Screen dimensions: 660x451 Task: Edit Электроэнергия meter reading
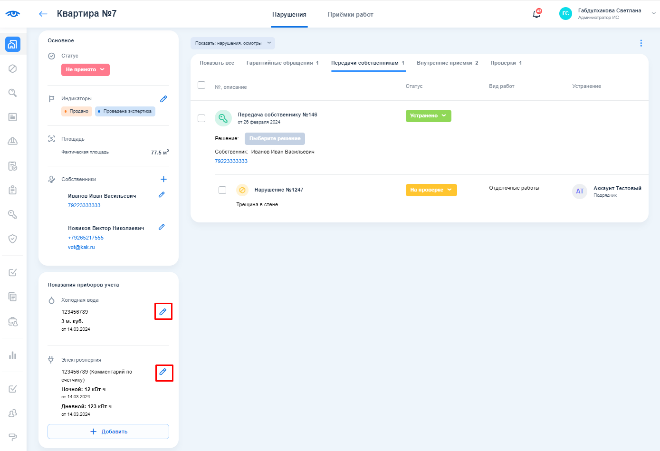pos(163,372)
